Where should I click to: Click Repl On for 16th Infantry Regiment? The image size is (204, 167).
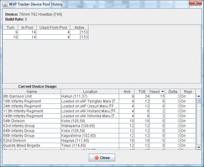[x=188, y=101]
